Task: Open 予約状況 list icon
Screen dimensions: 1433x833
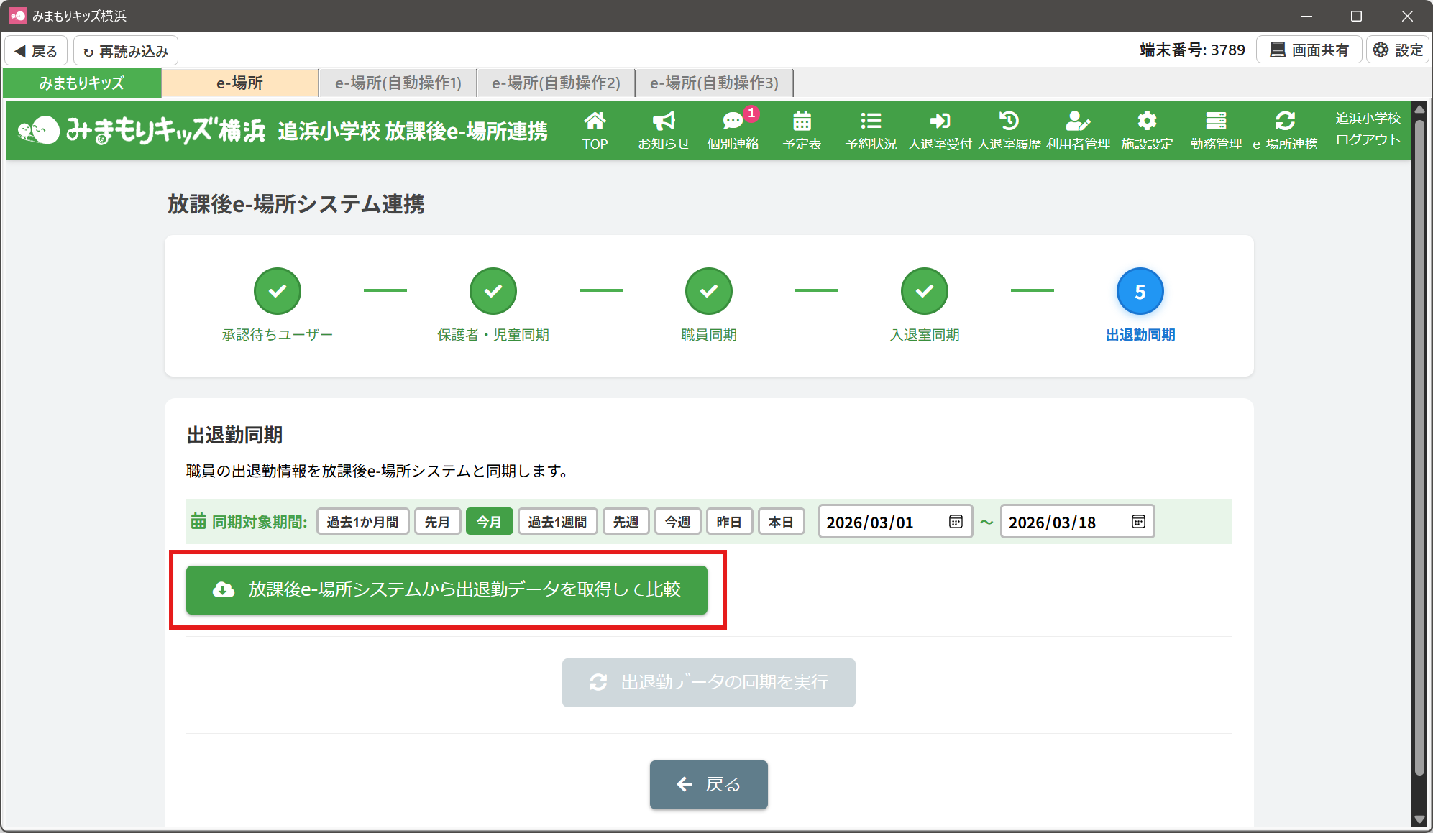Action: 871,130
